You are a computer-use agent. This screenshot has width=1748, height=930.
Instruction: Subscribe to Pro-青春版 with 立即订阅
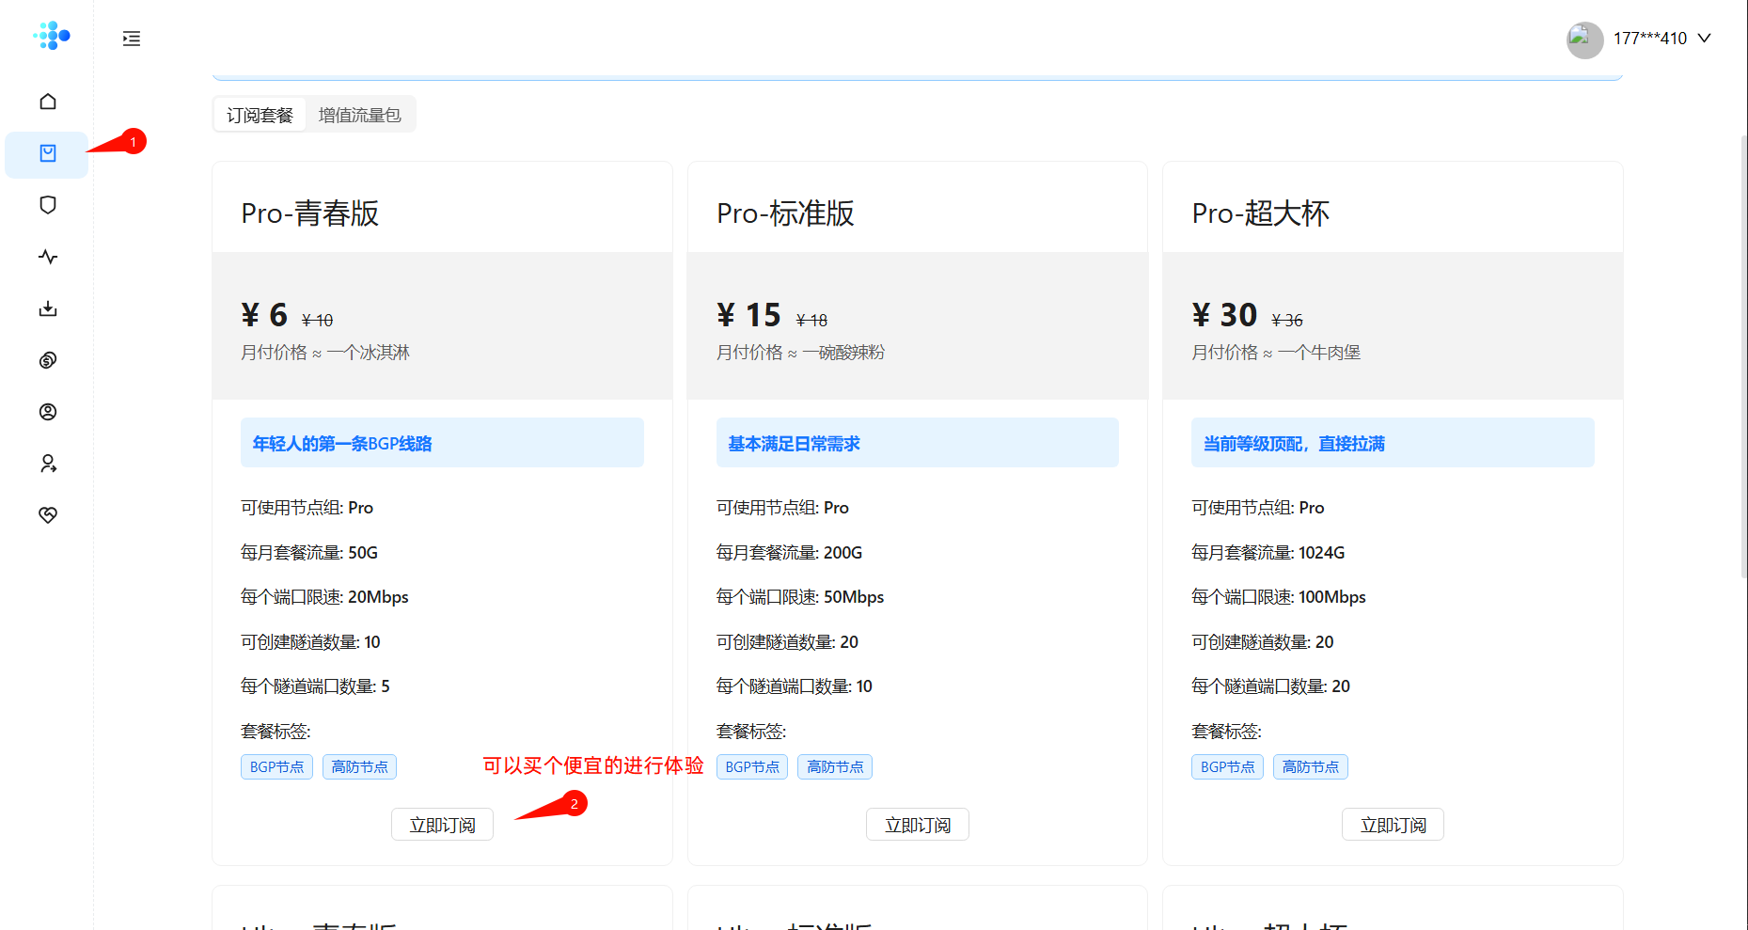(442, 825)
